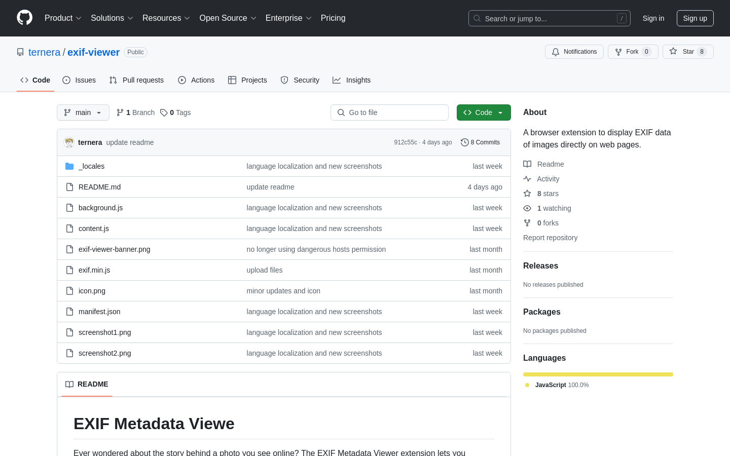Screen dimensions: 730x456
Task: Expand the Open Source menu
Action: coord(228,18)
